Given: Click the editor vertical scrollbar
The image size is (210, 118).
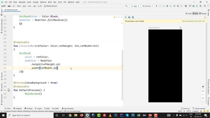Looking at the screenshot, I should coord(122,75).
